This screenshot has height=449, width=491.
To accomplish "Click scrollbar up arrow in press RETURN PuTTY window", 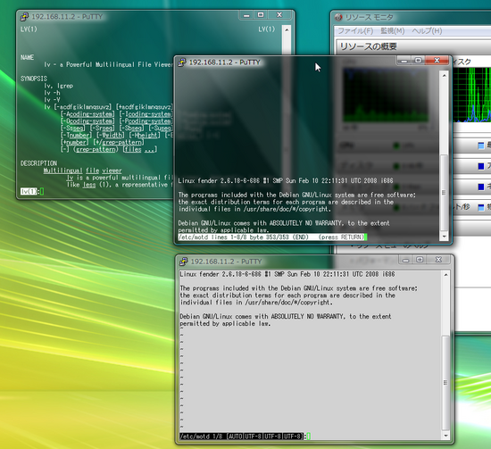I will tap(444, 76).
